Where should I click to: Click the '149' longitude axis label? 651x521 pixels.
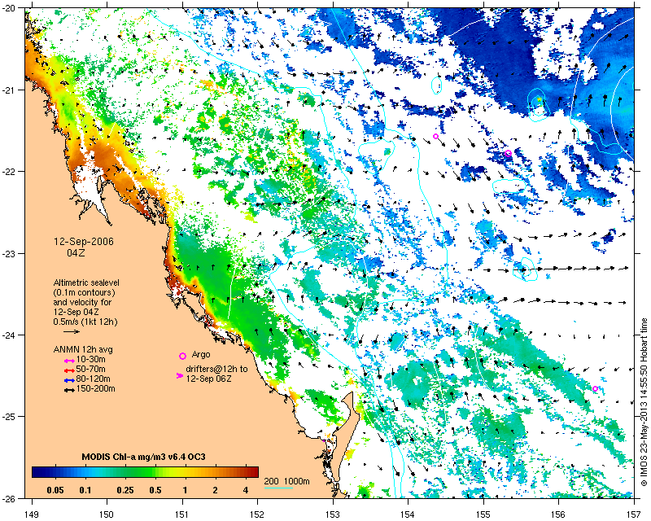pyautogui.click(x=32, y=514)
